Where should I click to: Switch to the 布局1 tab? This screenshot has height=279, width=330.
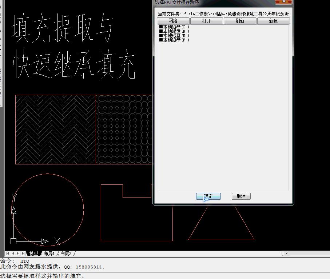49,253
